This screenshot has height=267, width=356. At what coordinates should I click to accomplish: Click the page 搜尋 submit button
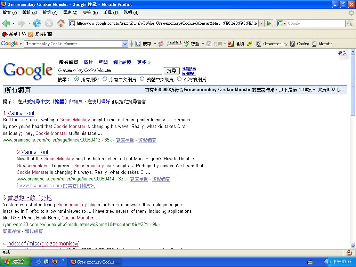pyautogui.click(x=172, y=71)
